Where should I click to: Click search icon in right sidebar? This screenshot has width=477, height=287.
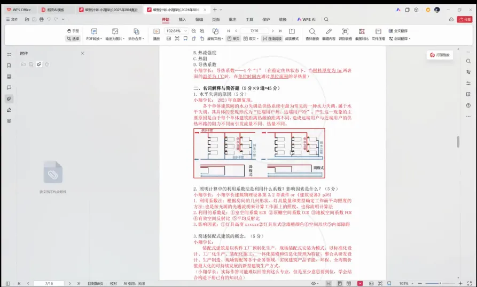468,61
